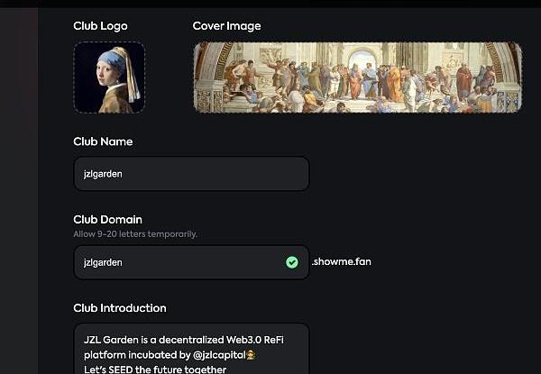This screenshot has width=541, height=374.
Task: Click the Cover Image banner painting
Action: pos(357,78)
